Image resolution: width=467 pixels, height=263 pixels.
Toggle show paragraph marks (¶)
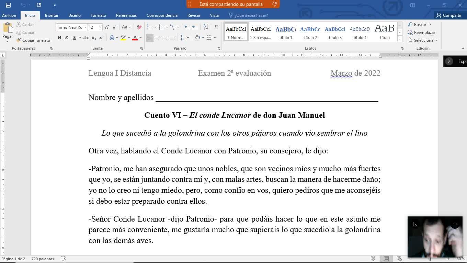[x=216, y=27]
